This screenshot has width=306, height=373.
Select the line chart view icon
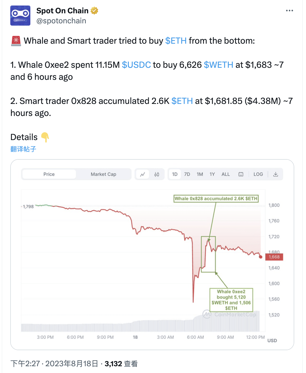(142, 174)
